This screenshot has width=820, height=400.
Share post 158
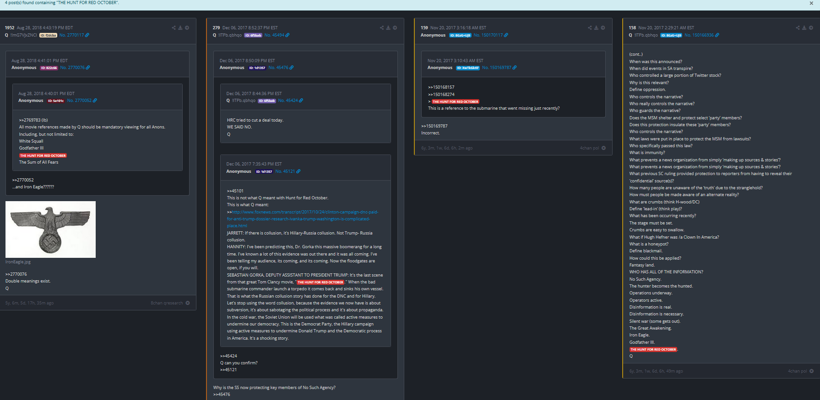pos(798,28)
